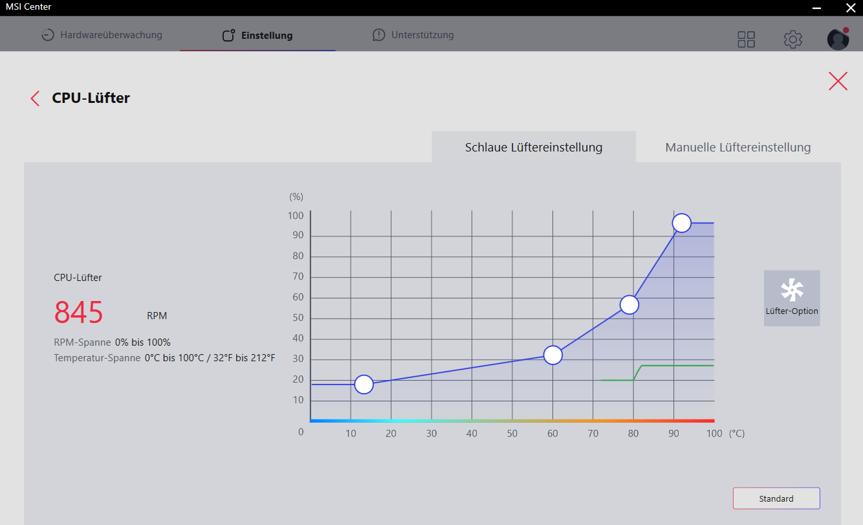Switch to Manuelle Lüftereinstellung tab
The height and width of the screenshot is (525, 863).
point(737,147)
